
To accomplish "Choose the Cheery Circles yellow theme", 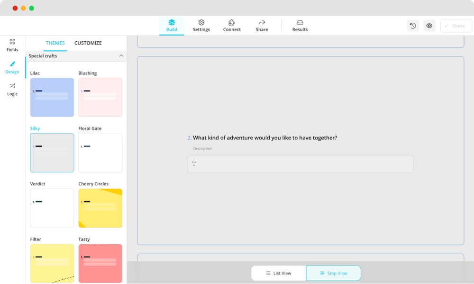I will click(100, 208).
